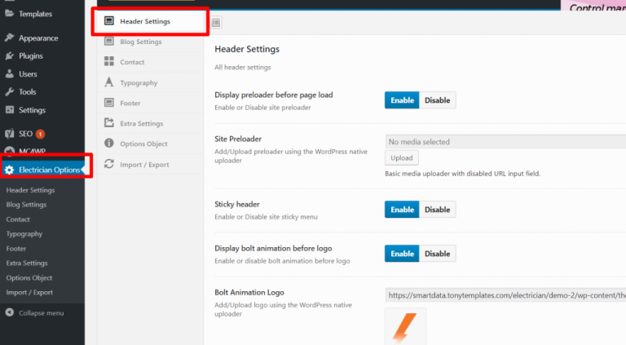Click the Import / Export refresh icon
626x345 pixels.
tap(109, 164)
